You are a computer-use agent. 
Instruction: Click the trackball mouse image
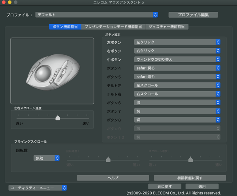(x=53, y=72)
